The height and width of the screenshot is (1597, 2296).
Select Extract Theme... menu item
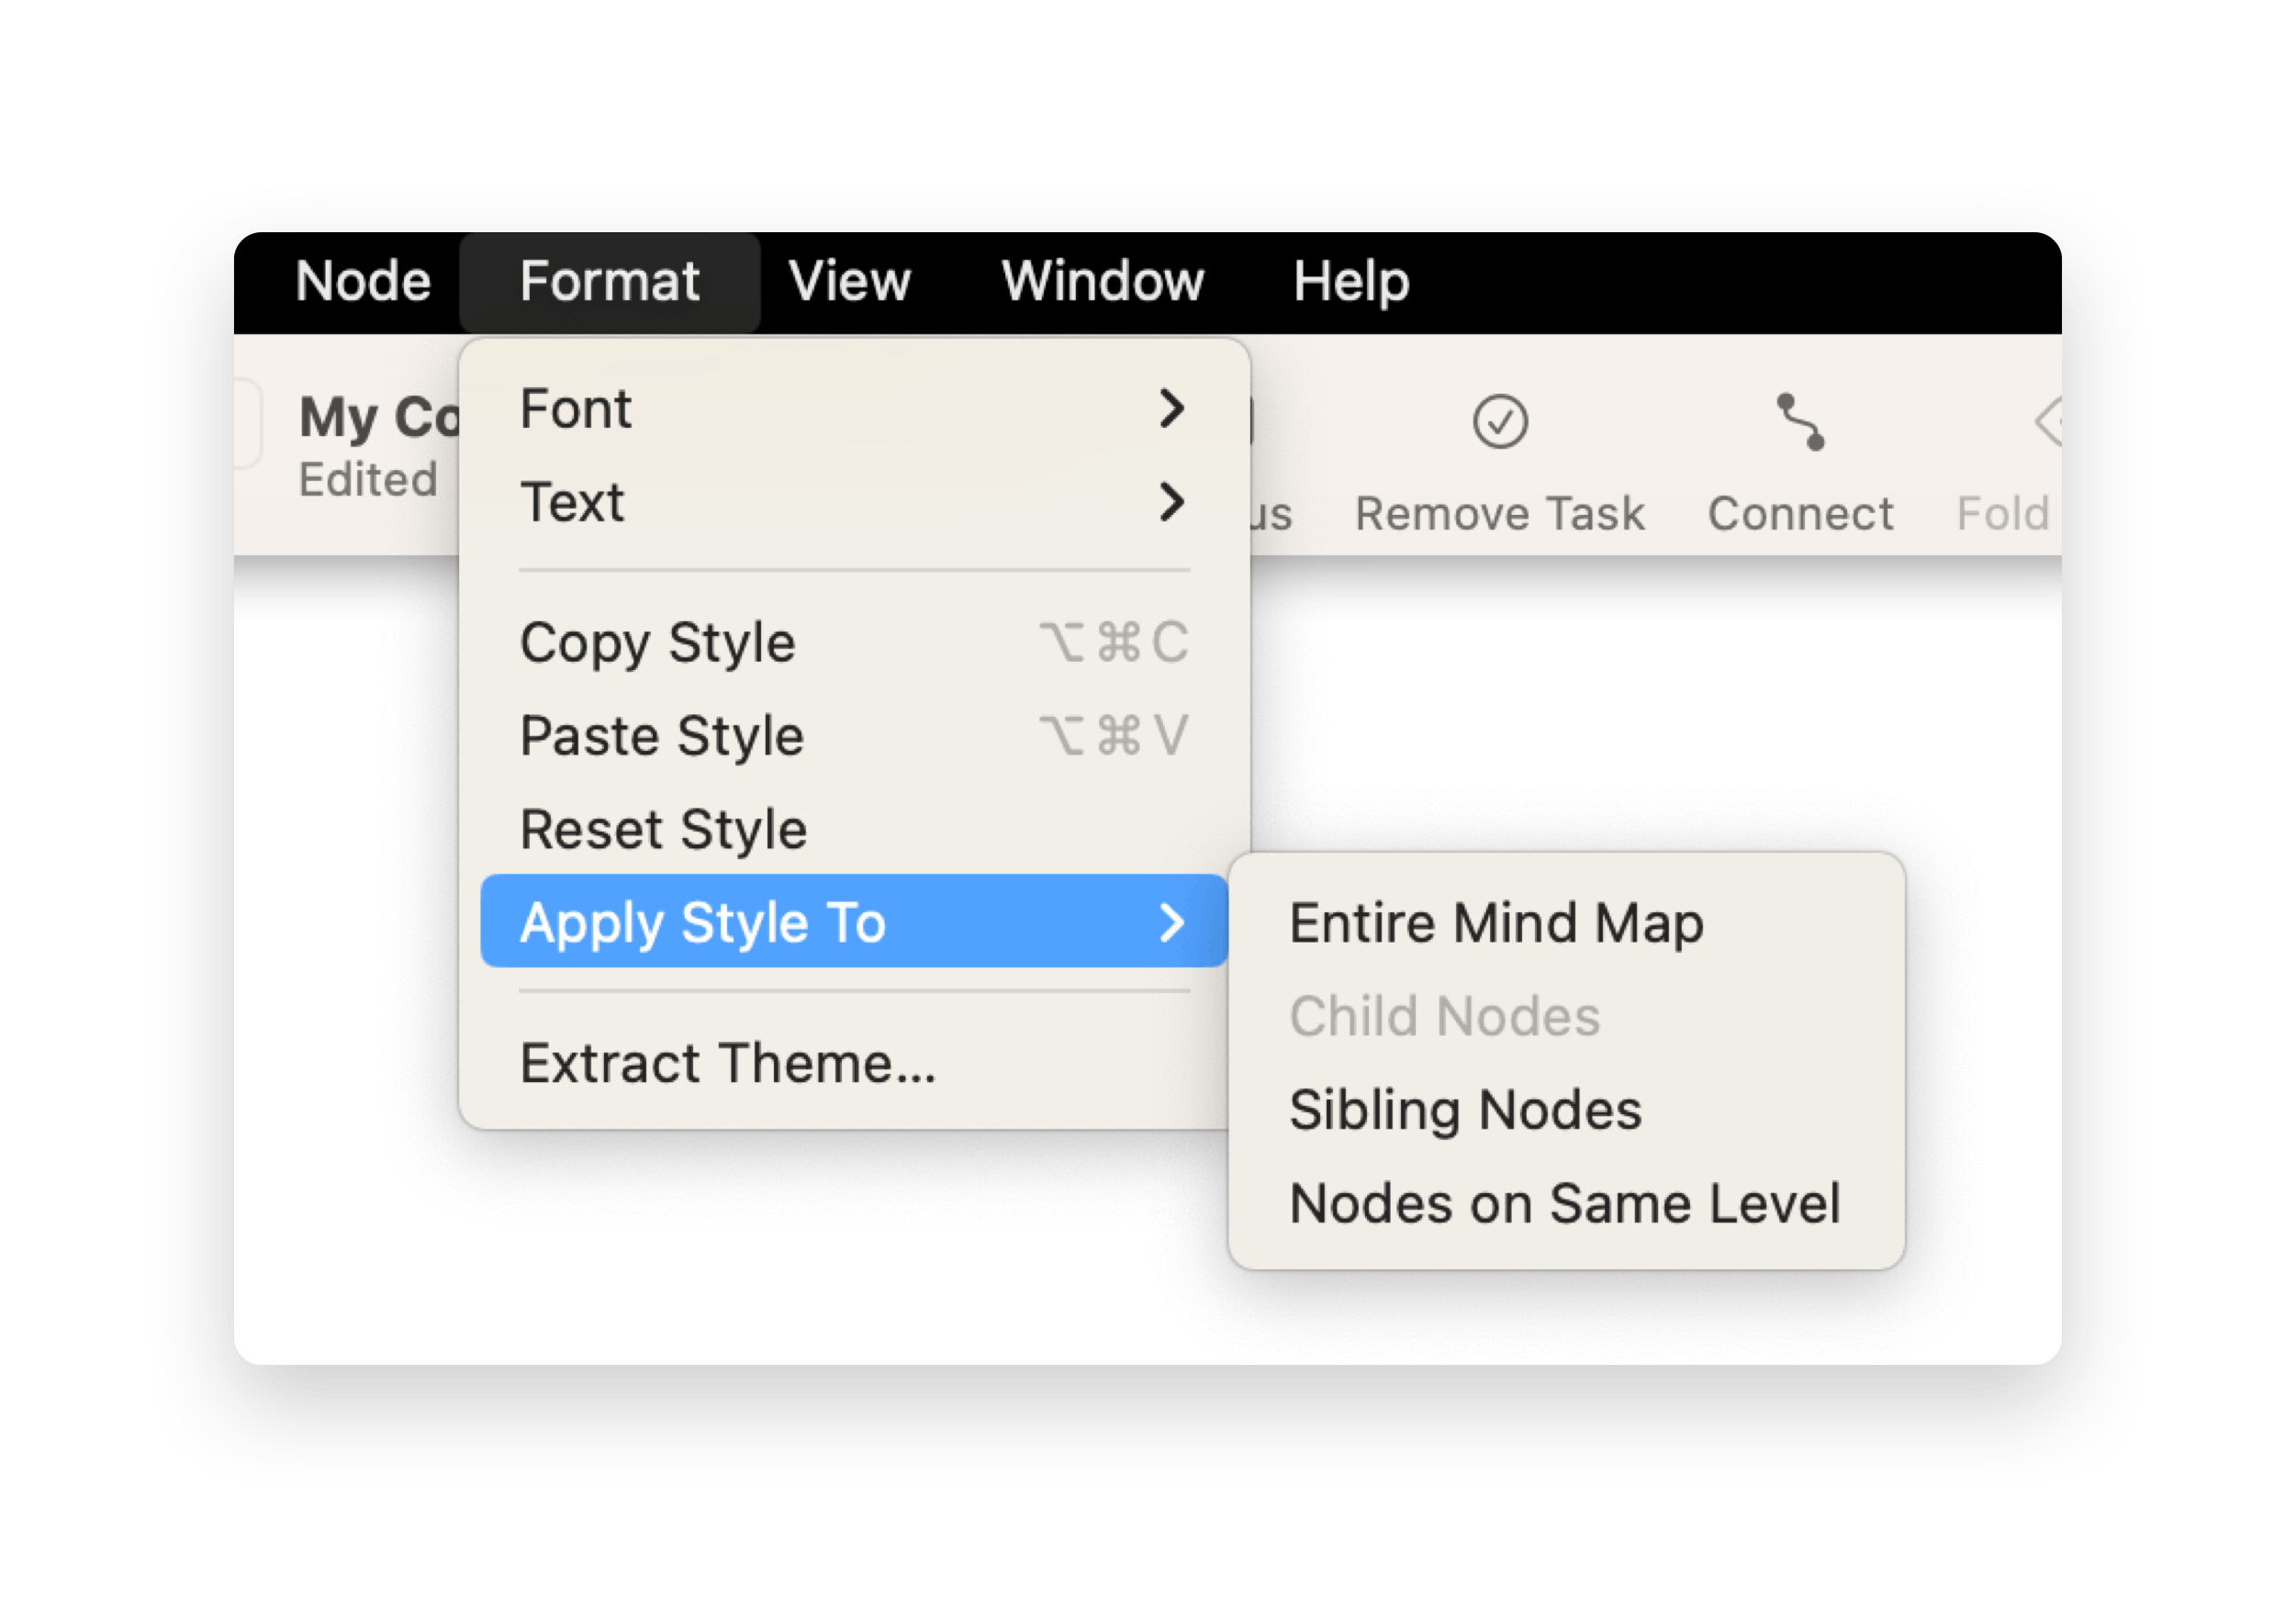click(727, 1062)
